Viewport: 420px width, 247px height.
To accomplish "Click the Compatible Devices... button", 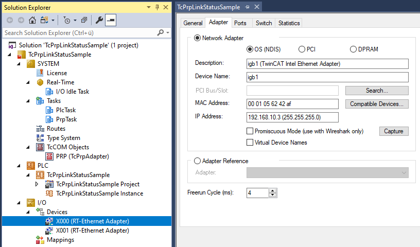I will [x=377, y=104].
